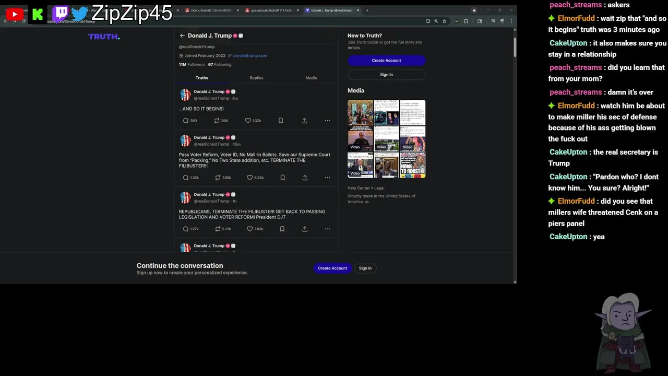Click the '...AND SO IT BEGINS!' post text
The image size is (668, 376).
201,109
